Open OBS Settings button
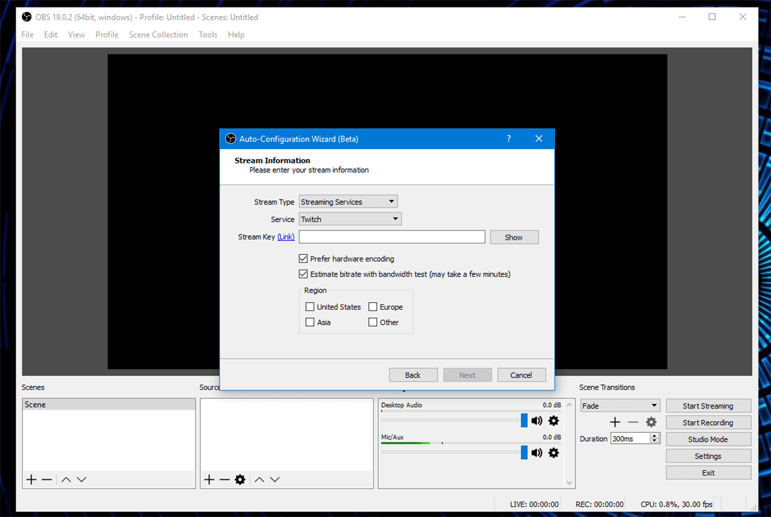The width and height of the screenshot is (771, 517). 708,456
